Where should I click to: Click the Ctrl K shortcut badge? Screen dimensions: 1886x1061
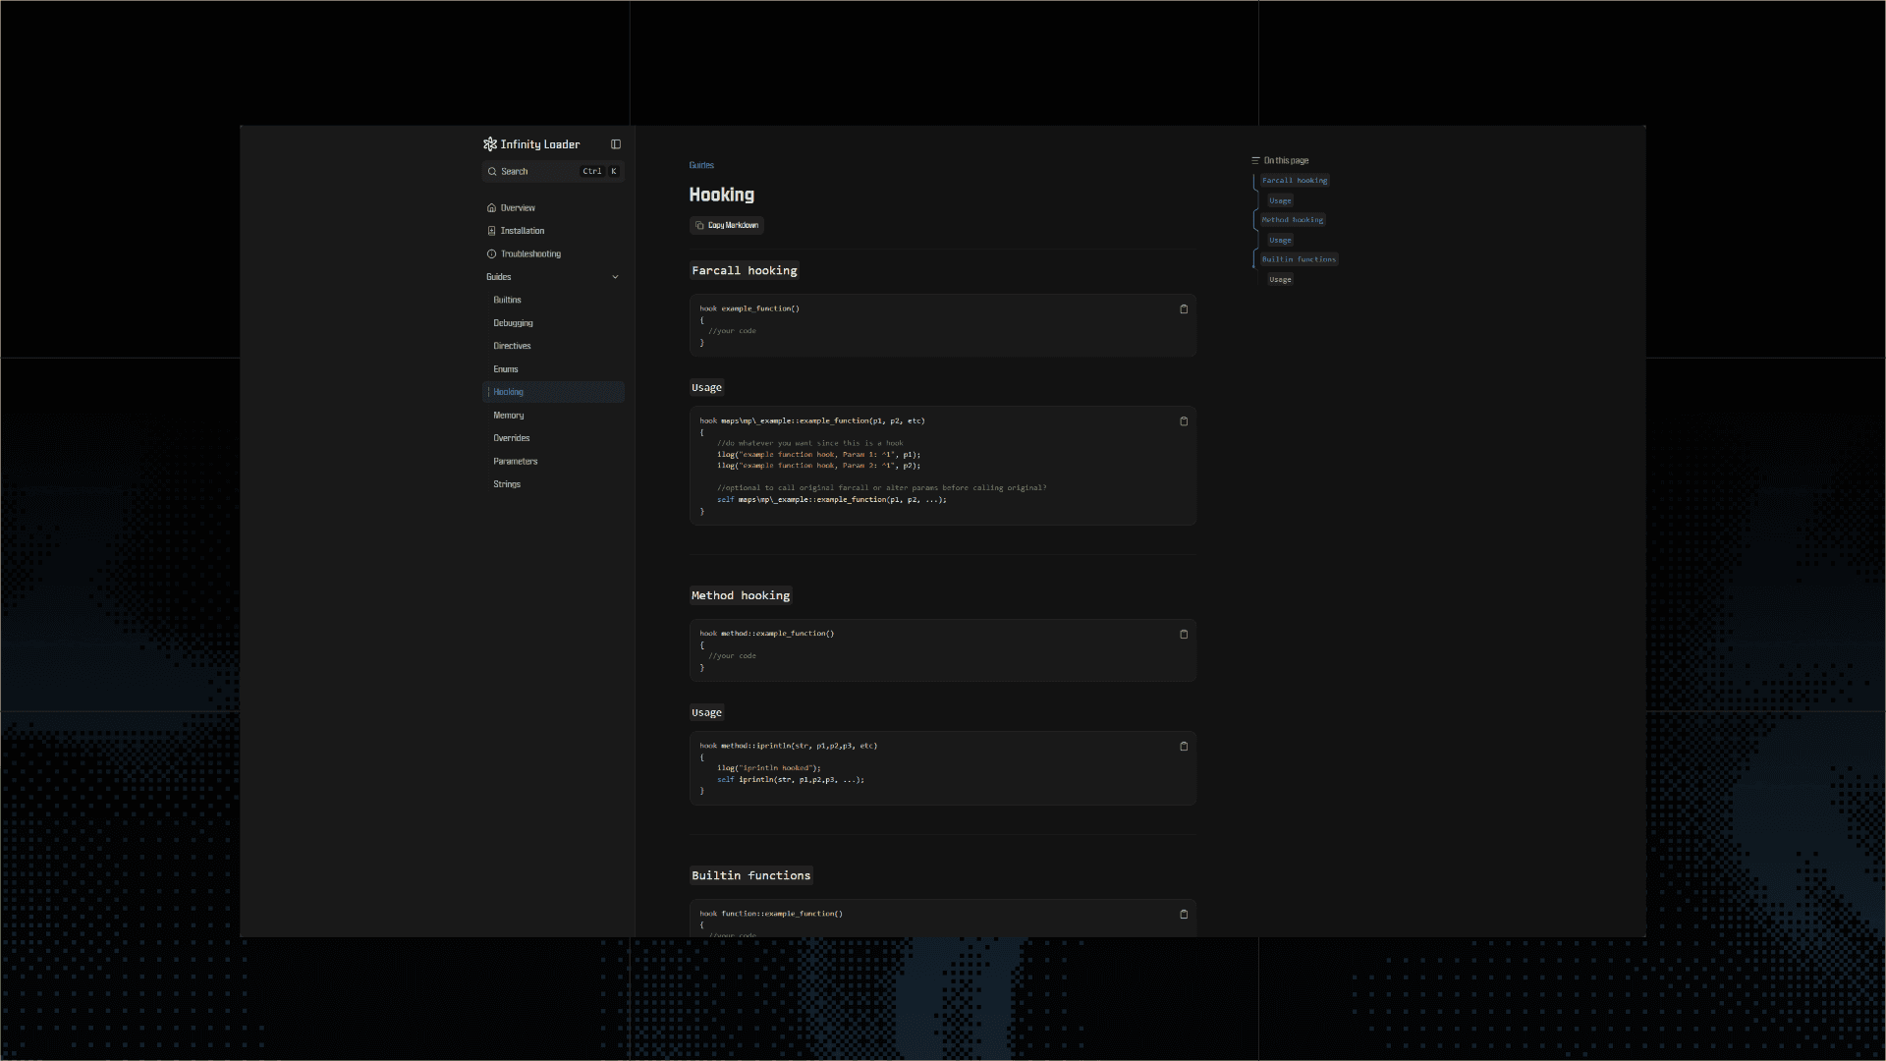(x=600, y=172)
